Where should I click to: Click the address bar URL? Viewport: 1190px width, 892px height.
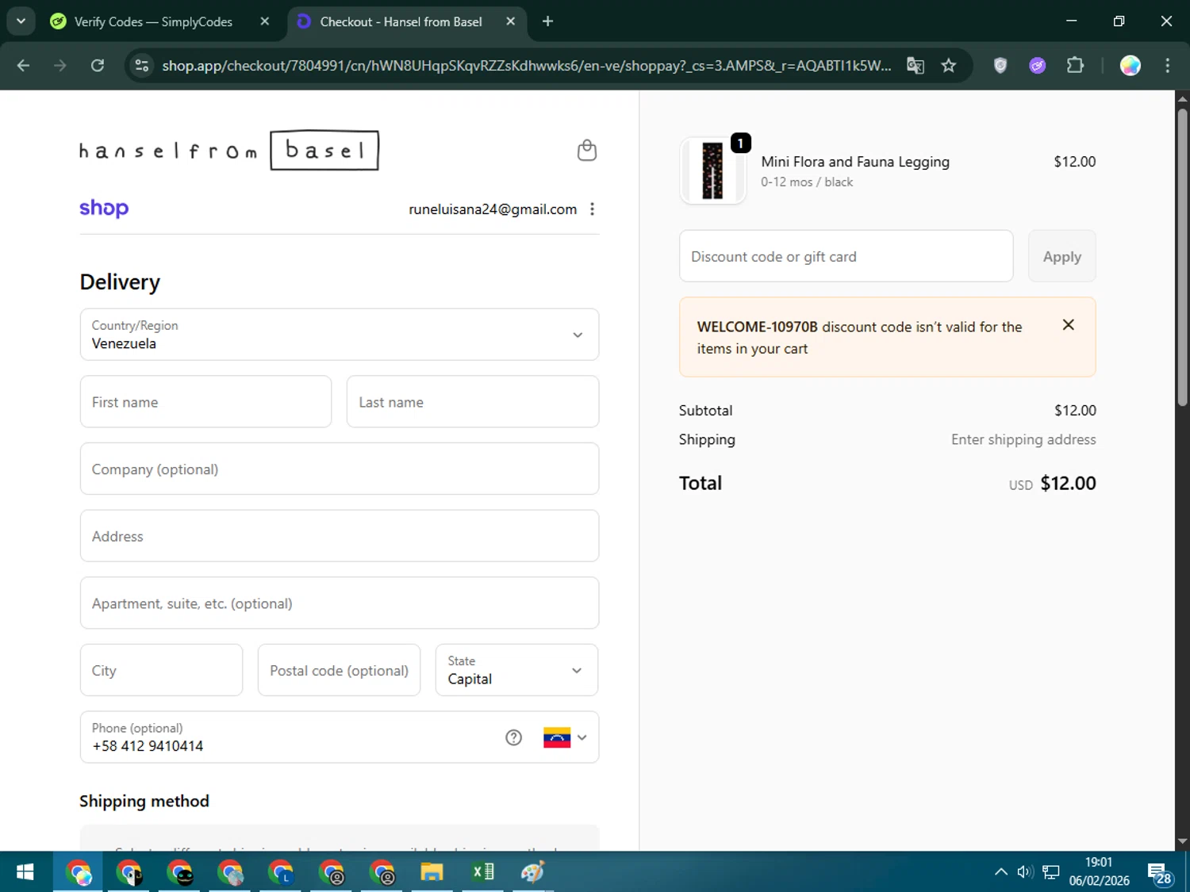coord(527,65)
